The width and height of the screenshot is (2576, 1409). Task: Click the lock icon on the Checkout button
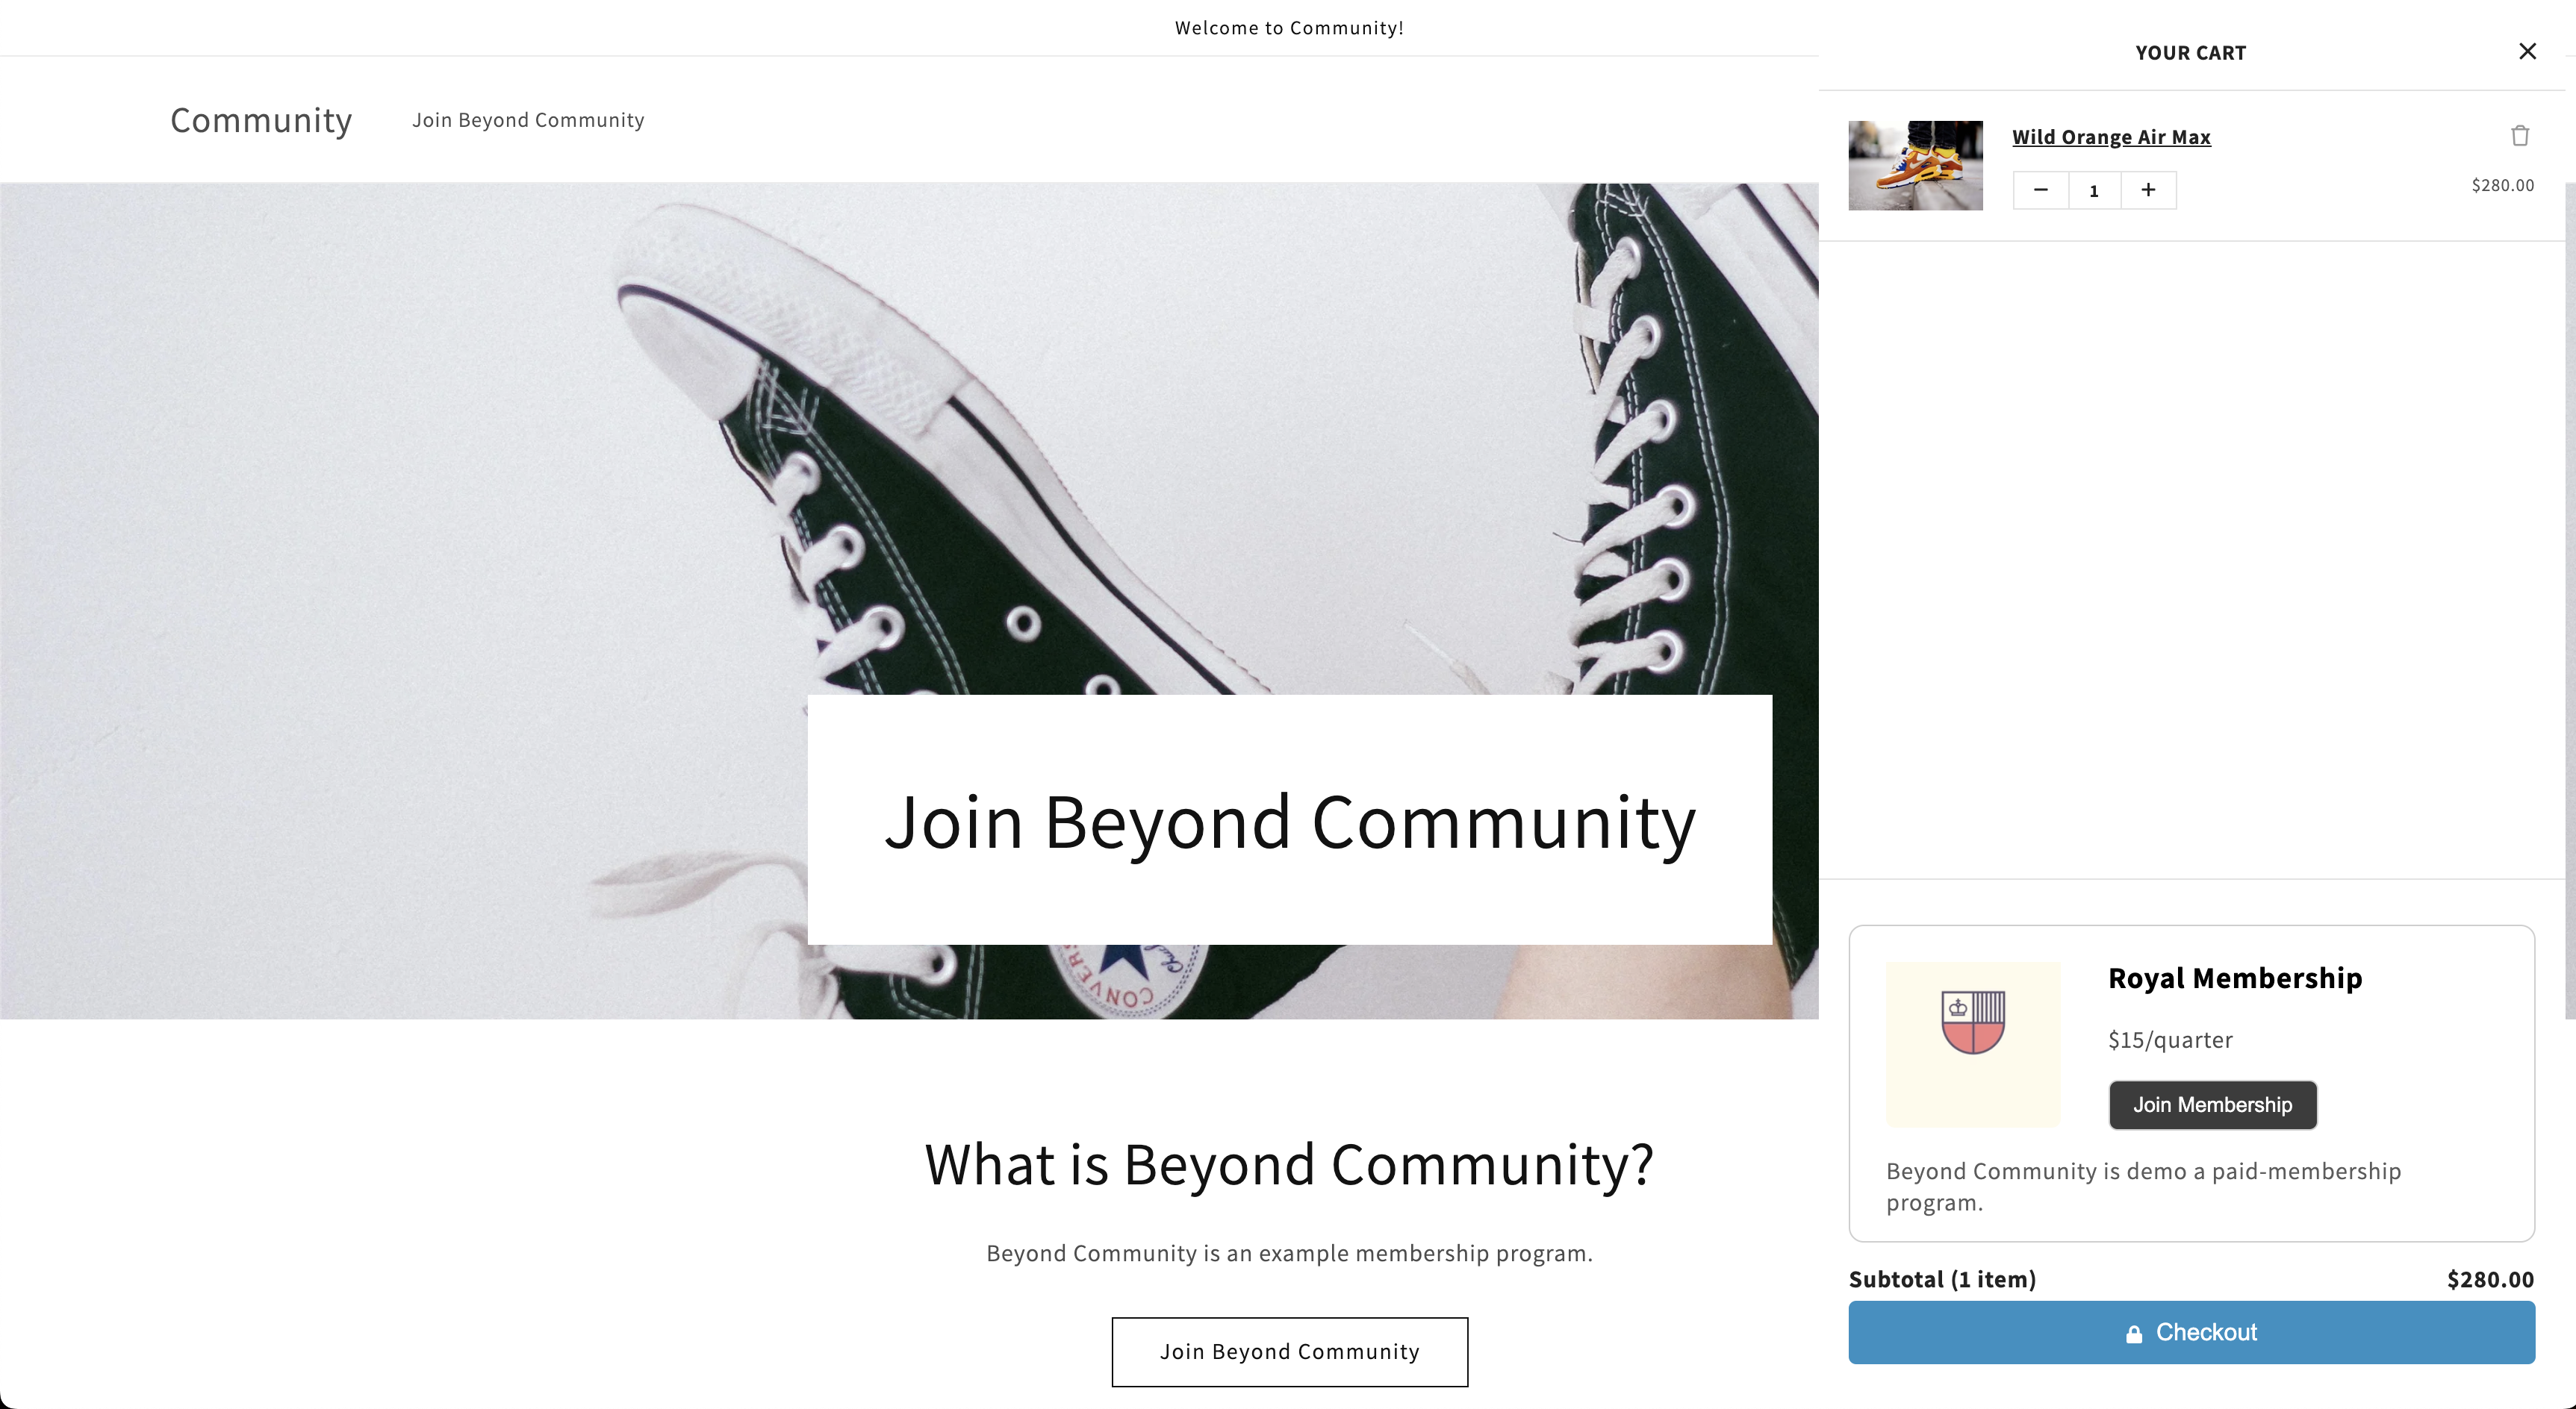click(x=2134, y=1333)
